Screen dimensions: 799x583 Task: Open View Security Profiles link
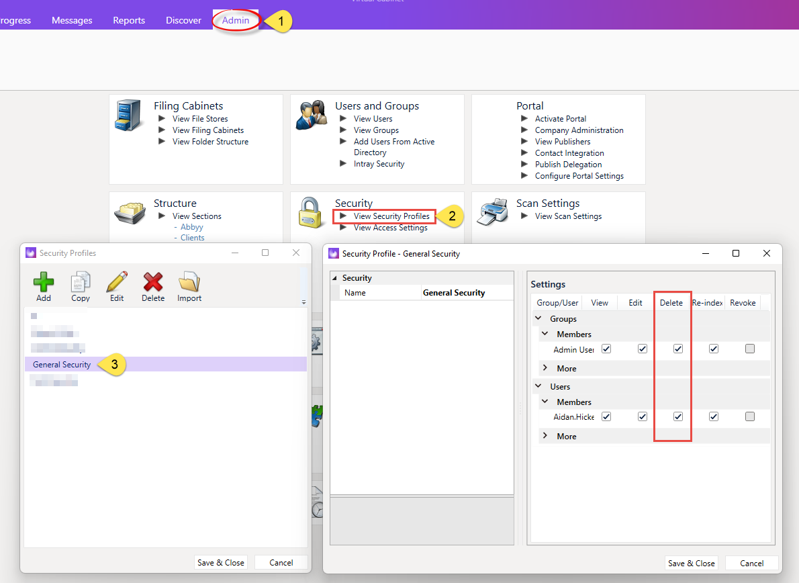(391, 216)
